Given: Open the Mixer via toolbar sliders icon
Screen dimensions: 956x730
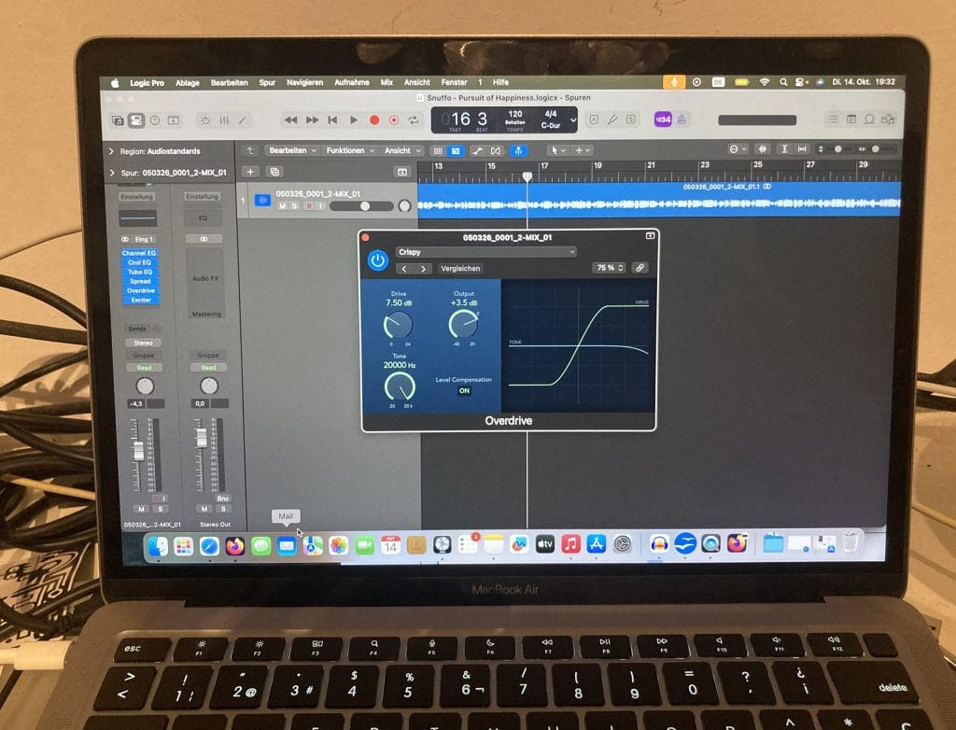Looking at the screenshot, I should (x=224, y=120).
